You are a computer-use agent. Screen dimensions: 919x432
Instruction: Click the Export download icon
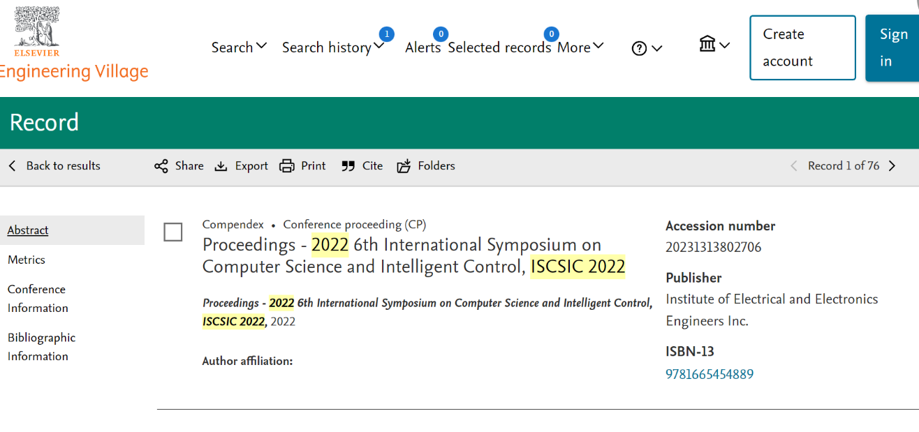221,166
